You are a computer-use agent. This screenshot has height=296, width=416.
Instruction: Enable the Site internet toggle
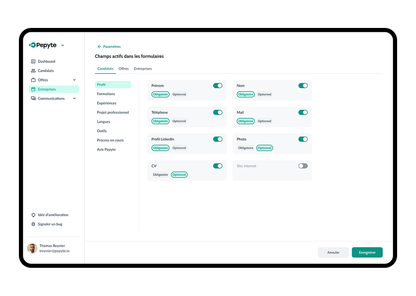tap(303, 166)
